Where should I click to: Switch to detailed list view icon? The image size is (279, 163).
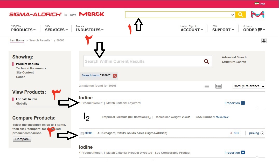pyautogui.click(x=218, y=86)
